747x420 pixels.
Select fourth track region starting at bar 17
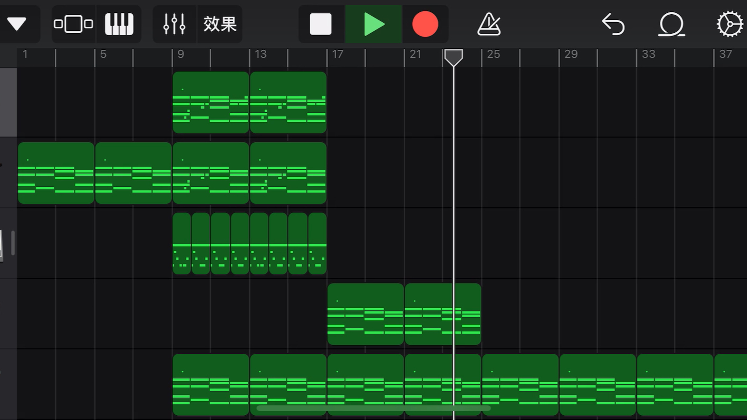point(366,314)
